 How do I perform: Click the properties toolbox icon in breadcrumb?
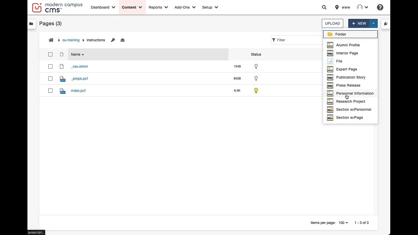tap(122, 40)
